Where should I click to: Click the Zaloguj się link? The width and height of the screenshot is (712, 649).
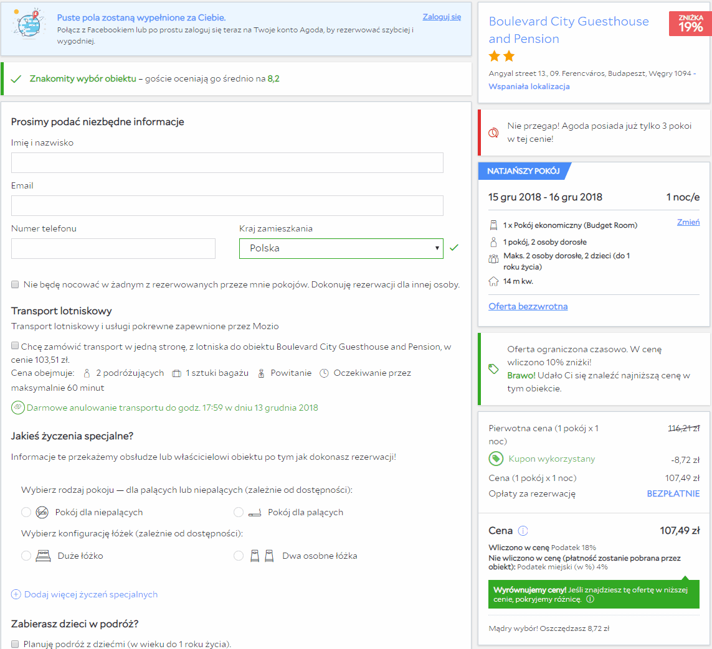442,17
